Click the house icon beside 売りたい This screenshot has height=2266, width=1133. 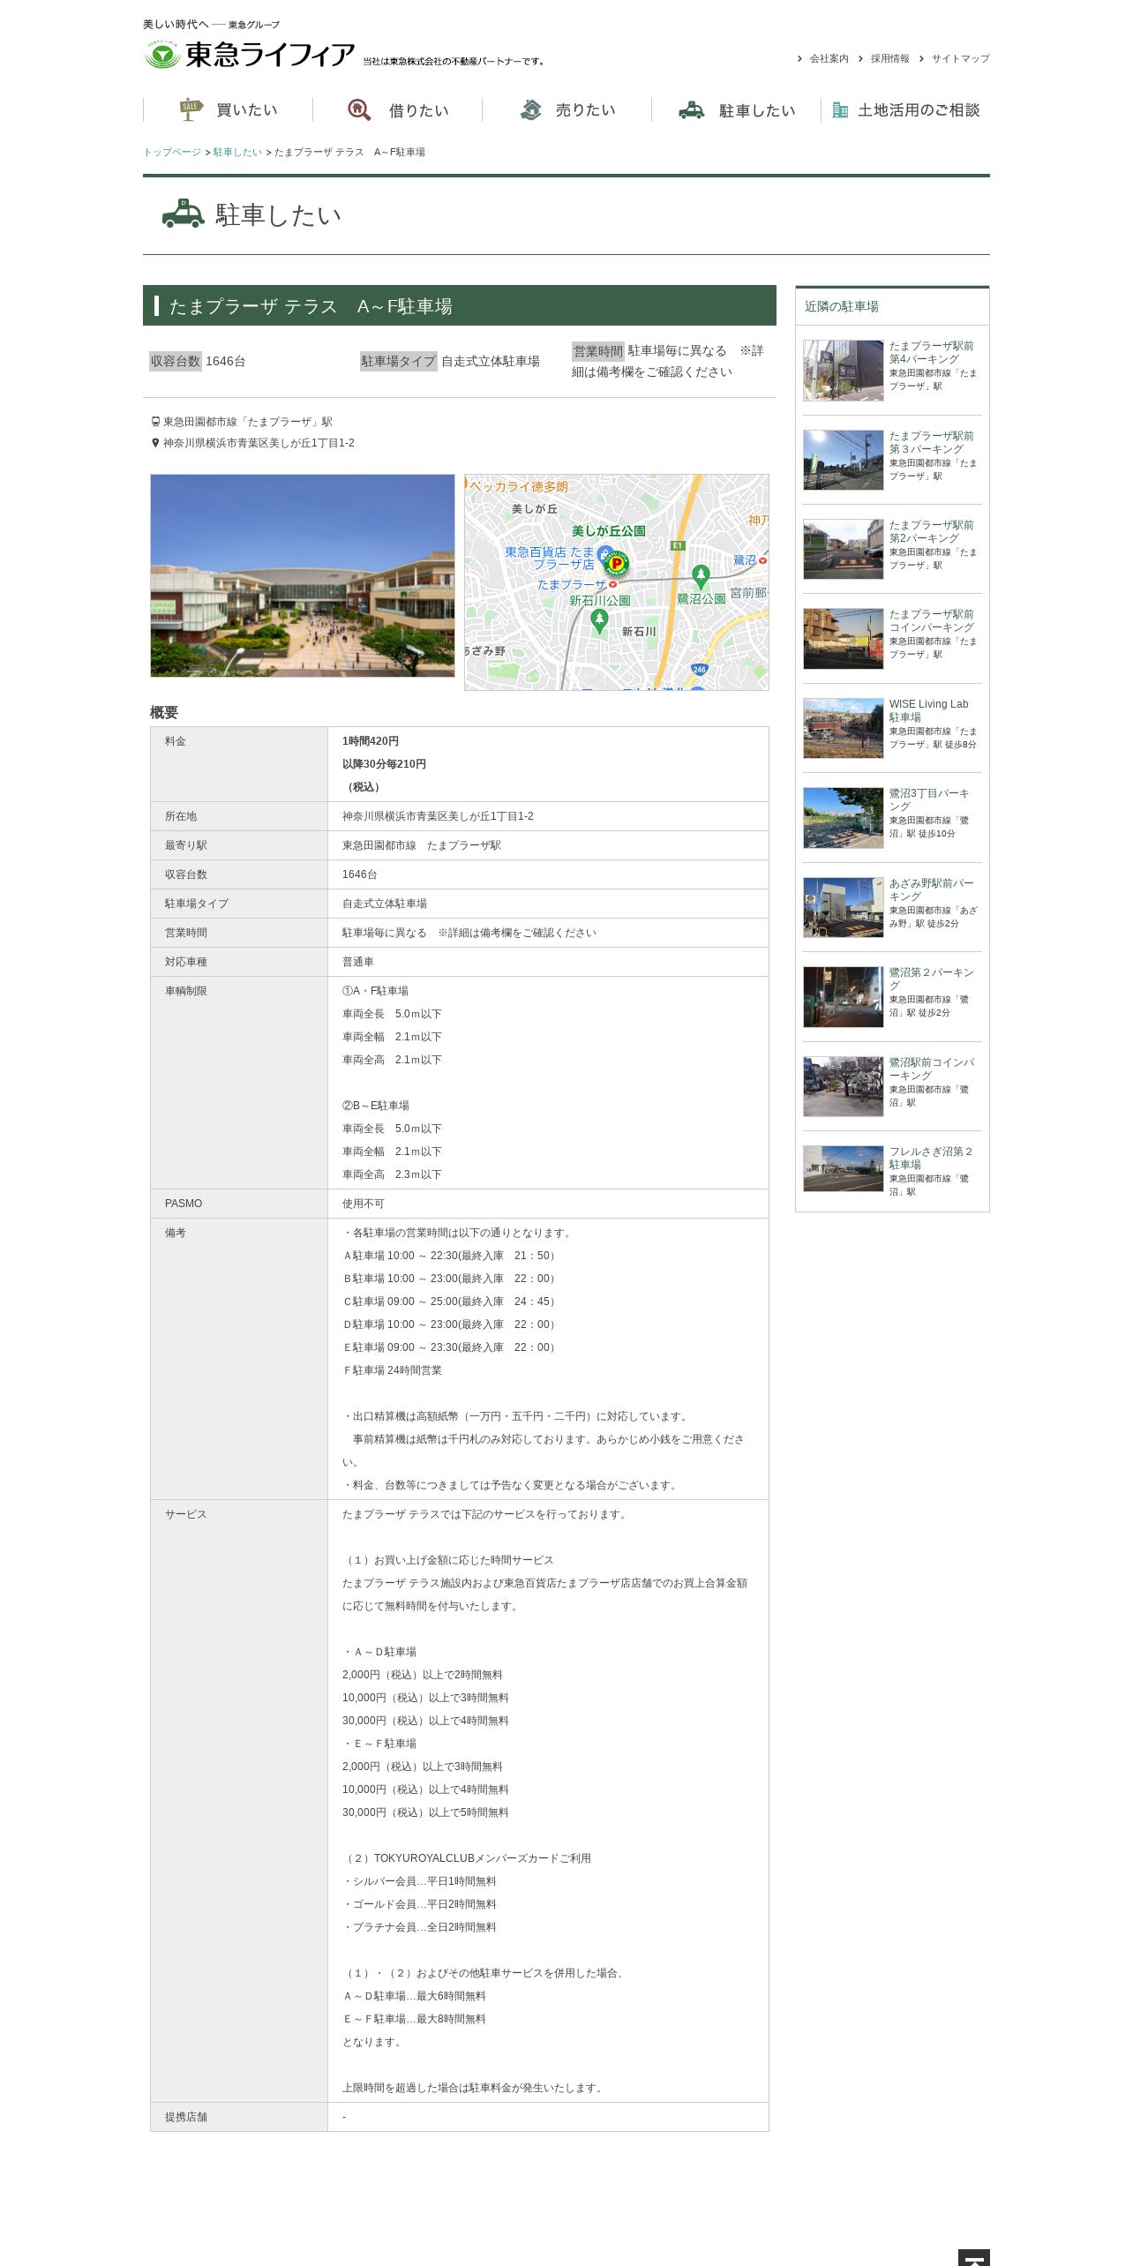pos(530,109)
